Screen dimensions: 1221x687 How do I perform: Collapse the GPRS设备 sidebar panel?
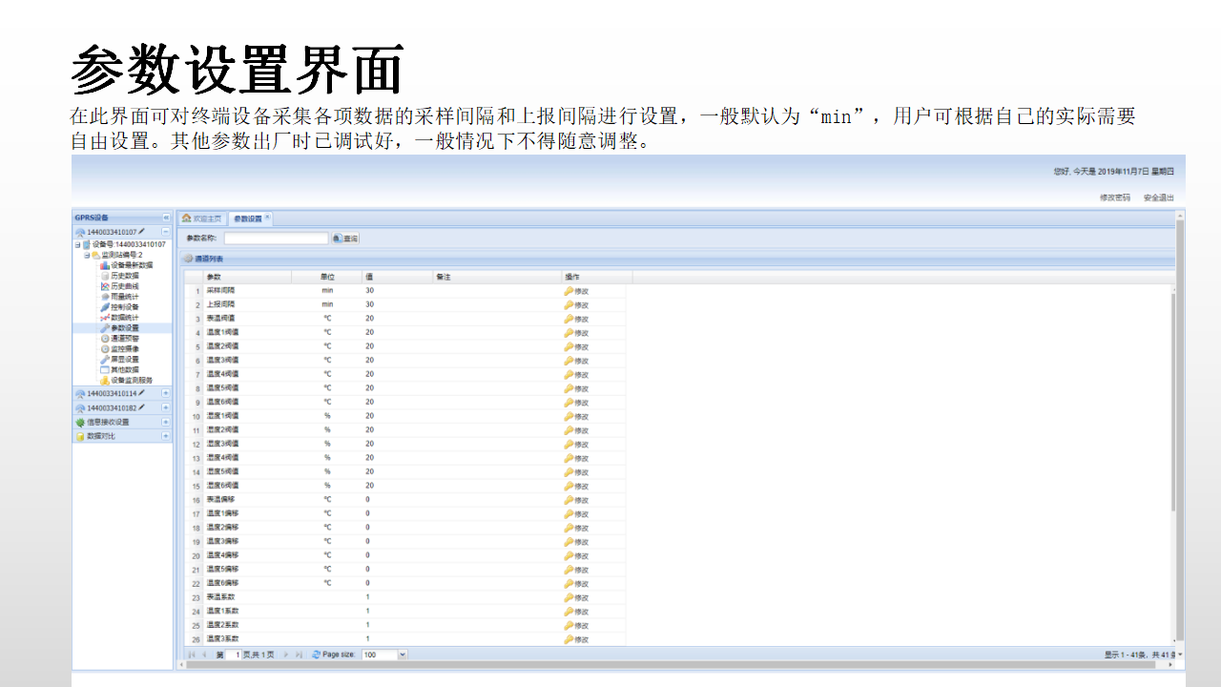[165, 218]
